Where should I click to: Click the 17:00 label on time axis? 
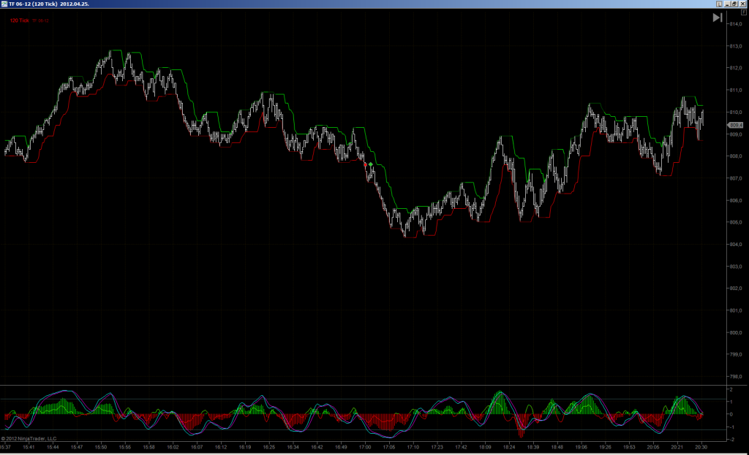click(365, 448)
